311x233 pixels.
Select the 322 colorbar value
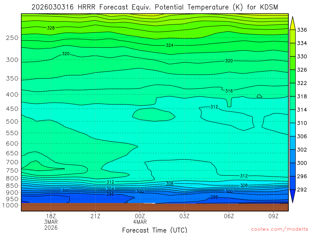point(302,83)
